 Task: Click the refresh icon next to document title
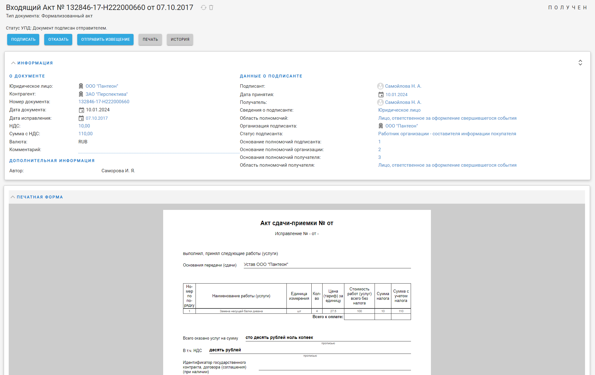(204, 7)
